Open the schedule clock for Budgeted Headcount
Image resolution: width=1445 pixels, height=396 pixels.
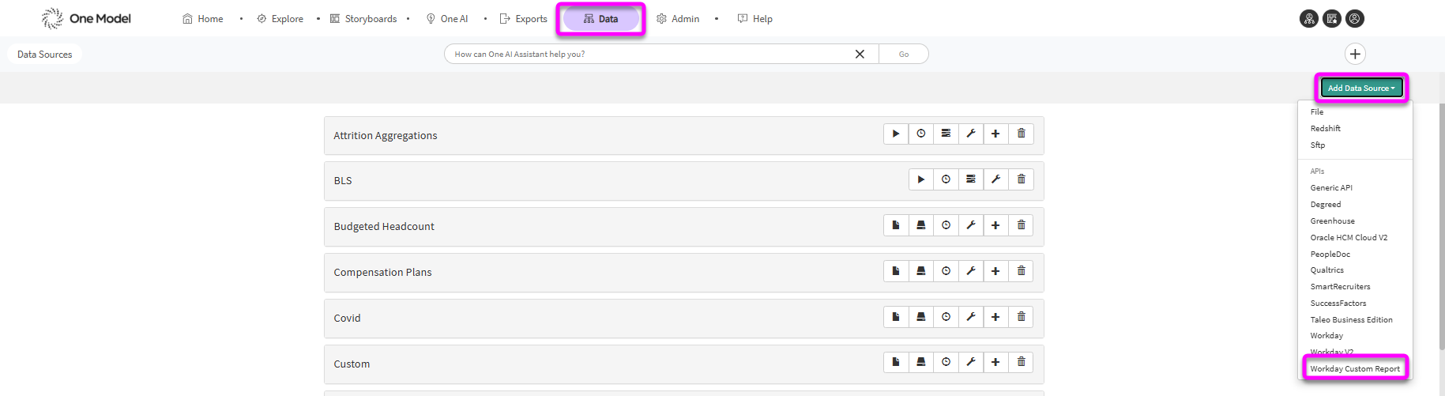coord(946,225)
